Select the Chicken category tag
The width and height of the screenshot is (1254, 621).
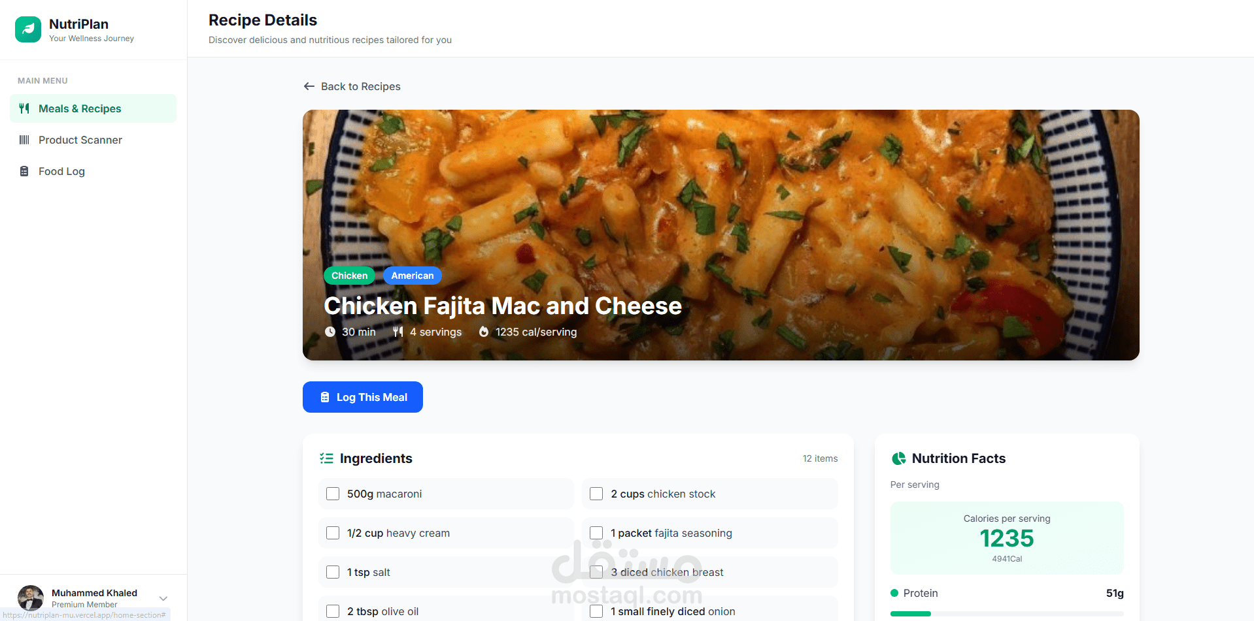click(x=350, y=276)
